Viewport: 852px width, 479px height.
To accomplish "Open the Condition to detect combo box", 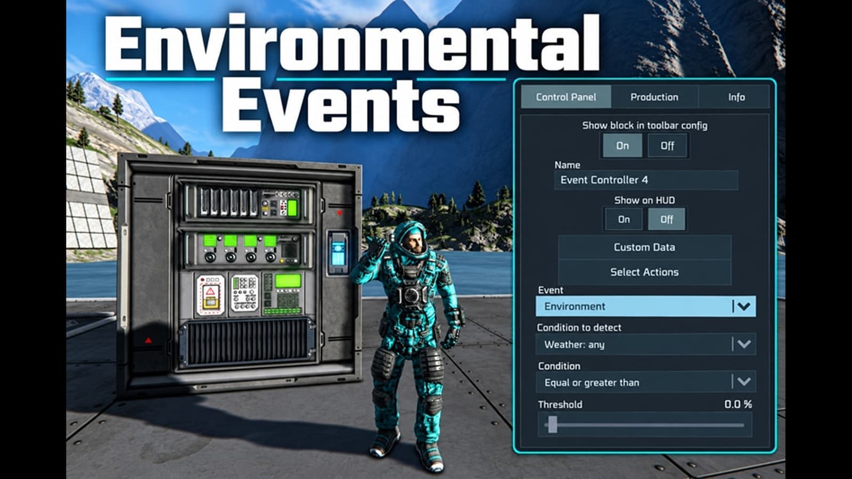I will click(x=645, y=344).
